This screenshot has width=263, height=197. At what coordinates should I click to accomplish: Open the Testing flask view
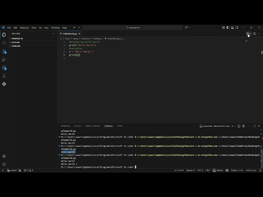pyautogui.click(x=4, y=76)
